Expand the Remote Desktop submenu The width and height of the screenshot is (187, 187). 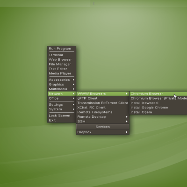103,117
